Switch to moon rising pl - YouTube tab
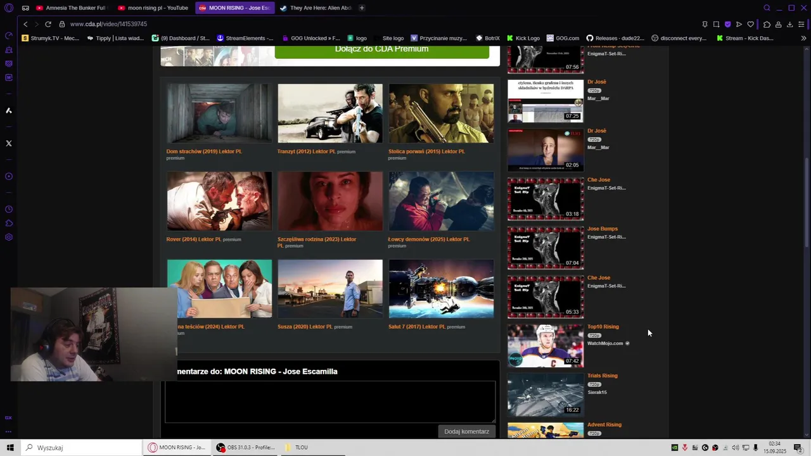 153,8
